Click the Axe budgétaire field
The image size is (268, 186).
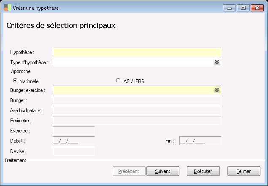tap(137, 111)
